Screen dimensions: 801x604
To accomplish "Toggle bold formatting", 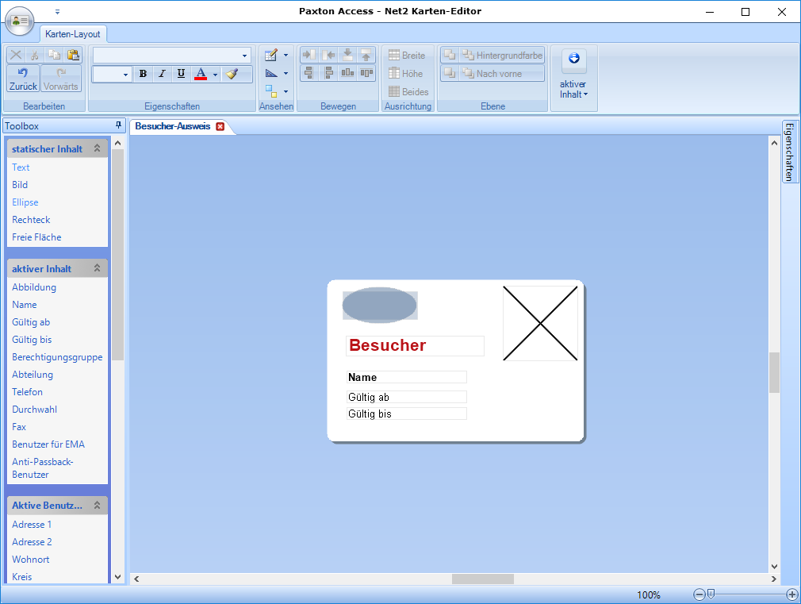I will tap(143, 74).
